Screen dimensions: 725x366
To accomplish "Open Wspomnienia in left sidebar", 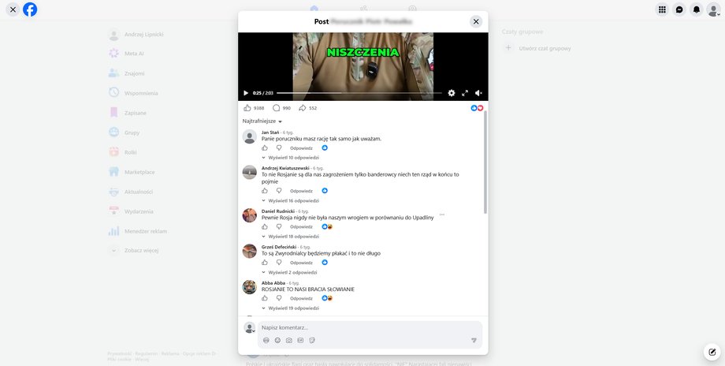I will 141,93.
